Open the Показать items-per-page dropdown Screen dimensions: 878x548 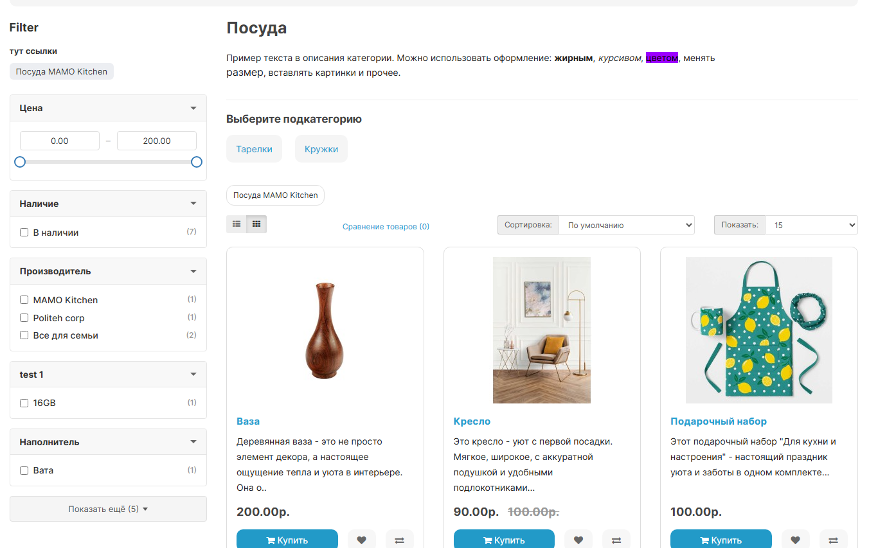tap(811, 225)
